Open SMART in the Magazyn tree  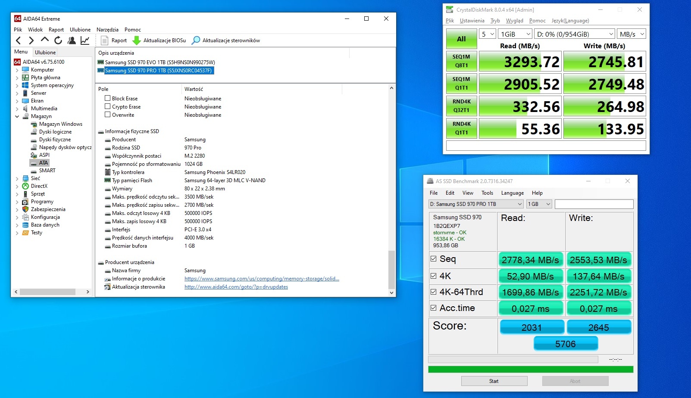(x=47, y=171)
